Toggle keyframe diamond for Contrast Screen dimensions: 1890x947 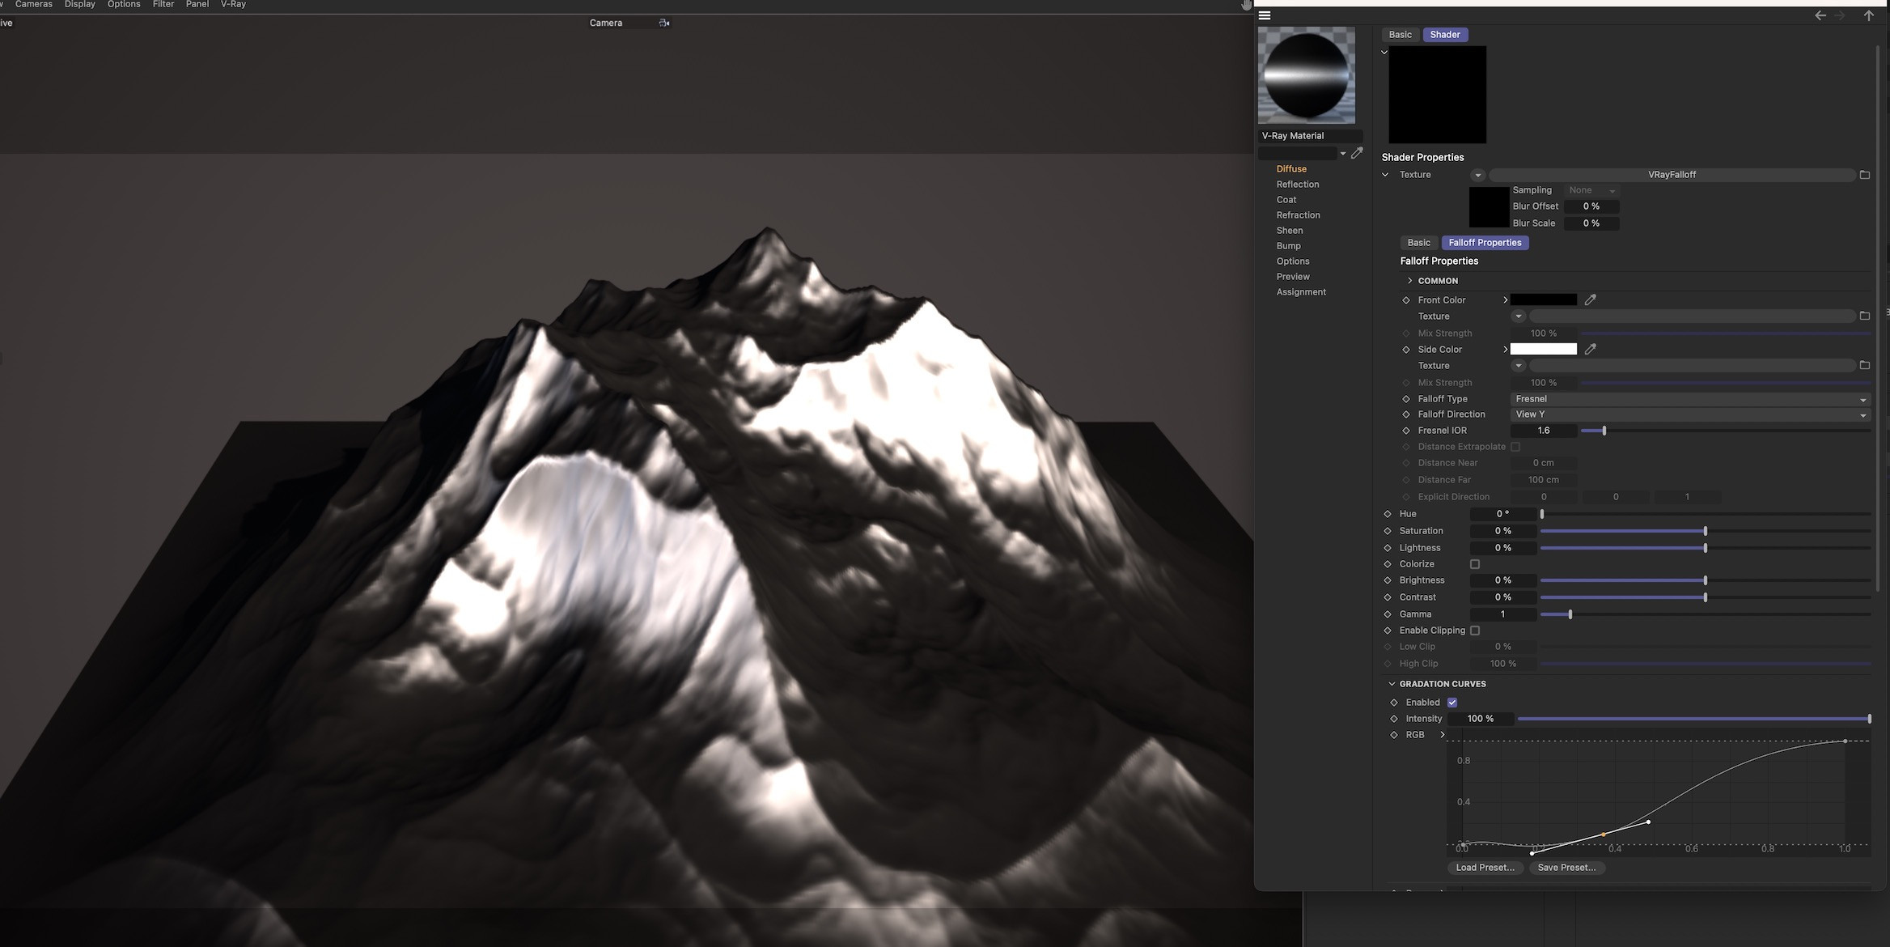(1388, 597)
